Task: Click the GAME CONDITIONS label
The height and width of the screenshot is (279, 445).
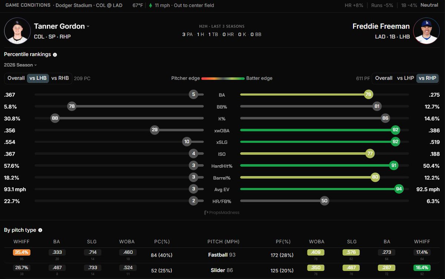Action: 28,6
